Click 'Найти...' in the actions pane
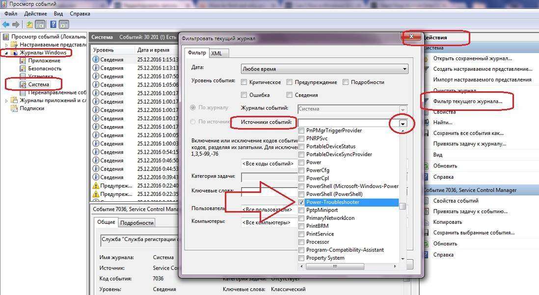 [x=442, y=123]
